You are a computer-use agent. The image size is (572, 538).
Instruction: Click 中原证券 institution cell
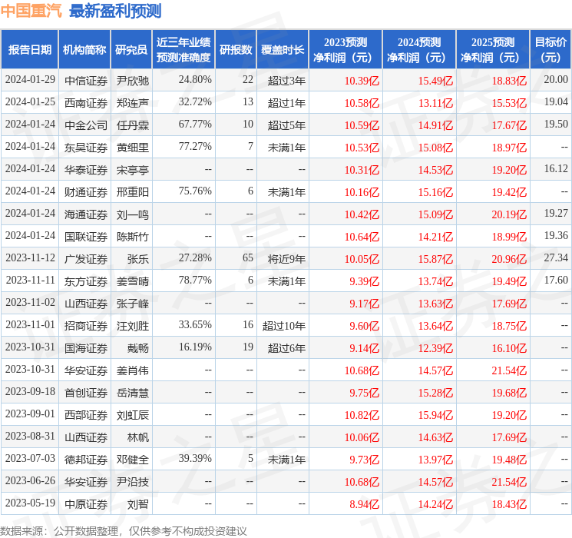86,504
